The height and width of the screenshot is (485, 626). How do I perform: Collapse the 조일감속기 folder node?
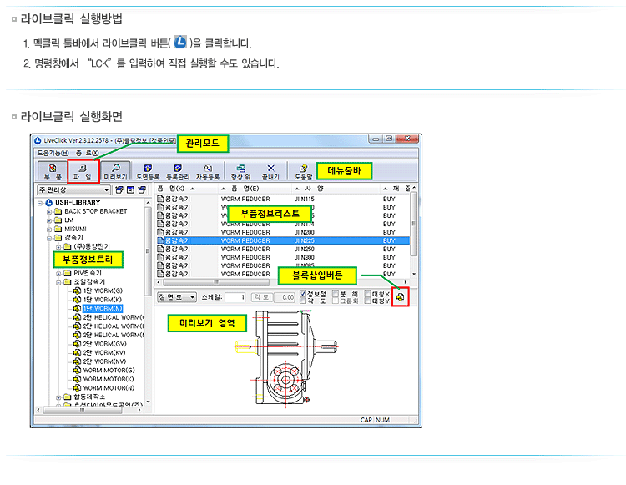coord(58,283)
